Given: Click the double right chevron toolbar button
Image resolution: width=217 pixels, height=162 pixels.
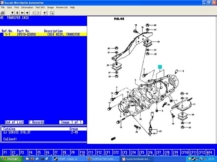Looking at the screenshot, I should [x=38, y=13].
